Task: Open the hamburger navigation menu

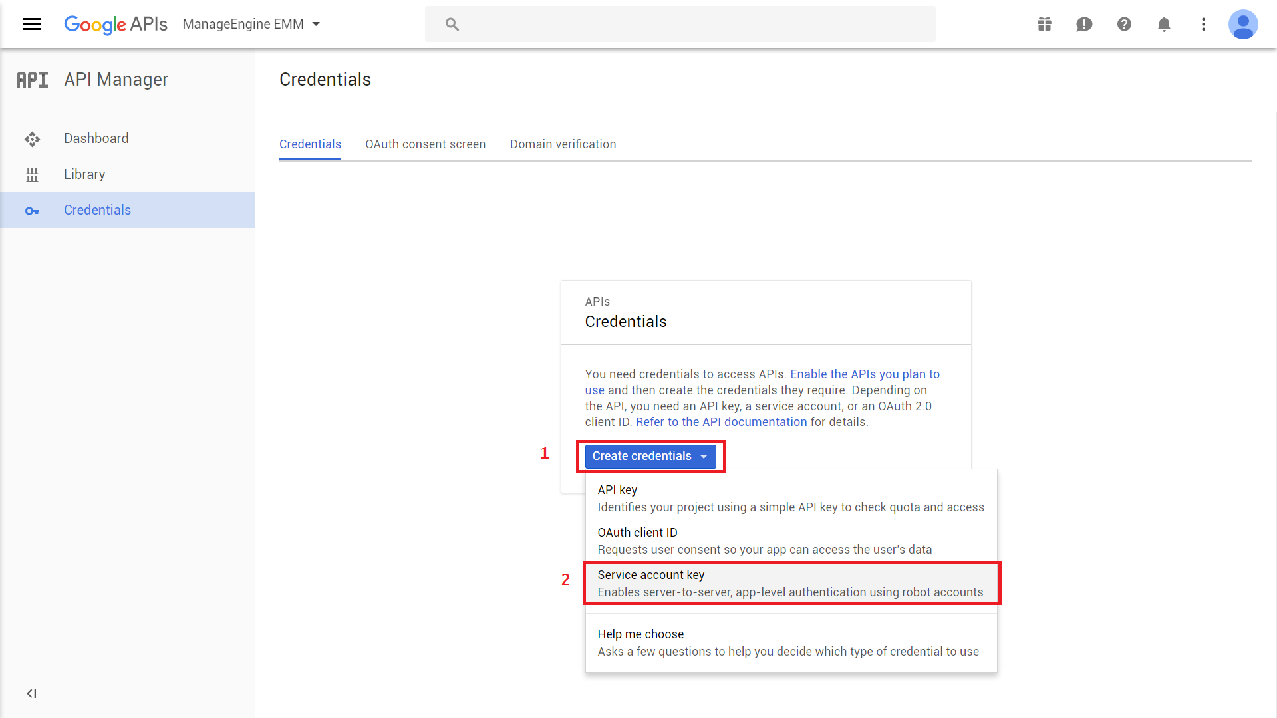Action: click(32, 25)
